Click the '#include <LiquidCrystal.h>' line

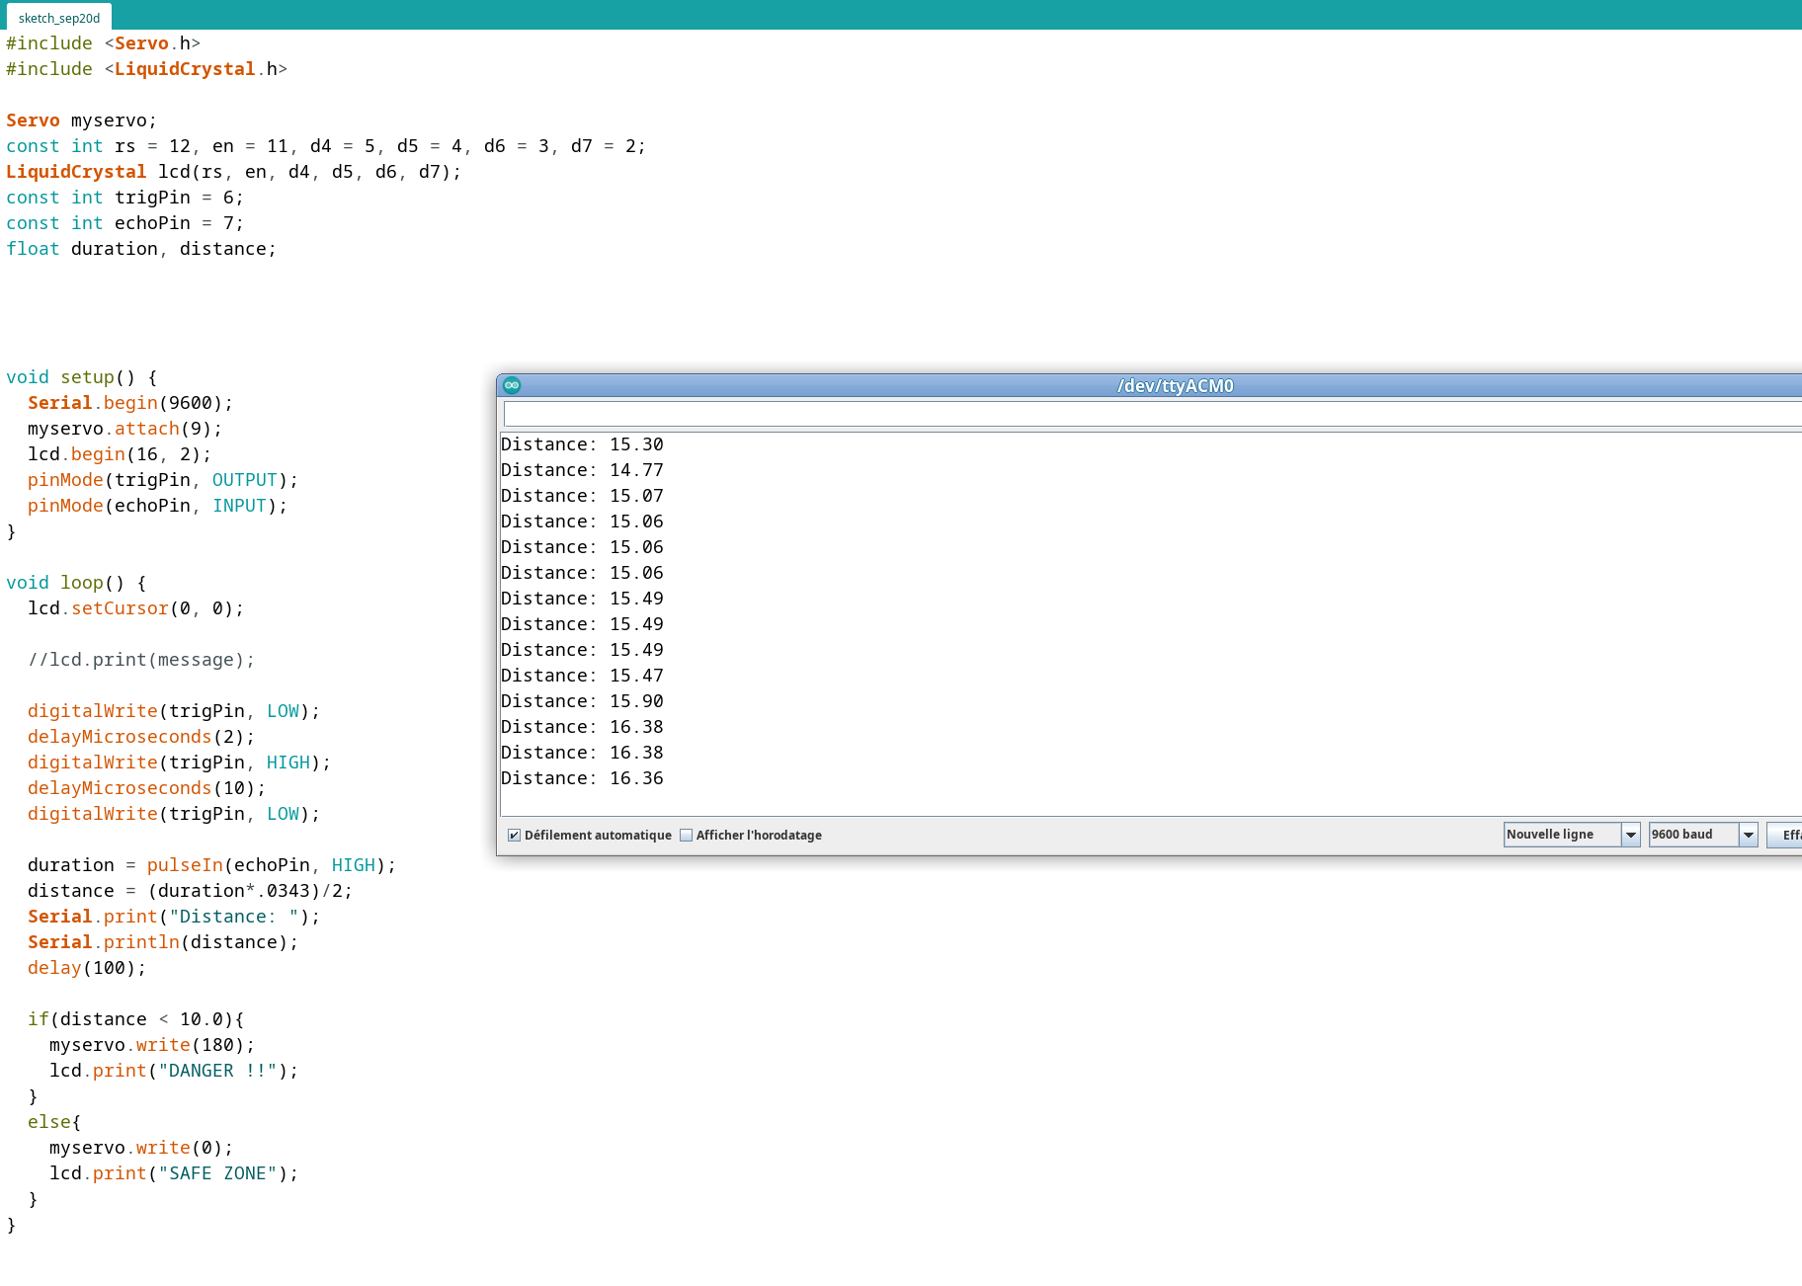tap(147, 69)
